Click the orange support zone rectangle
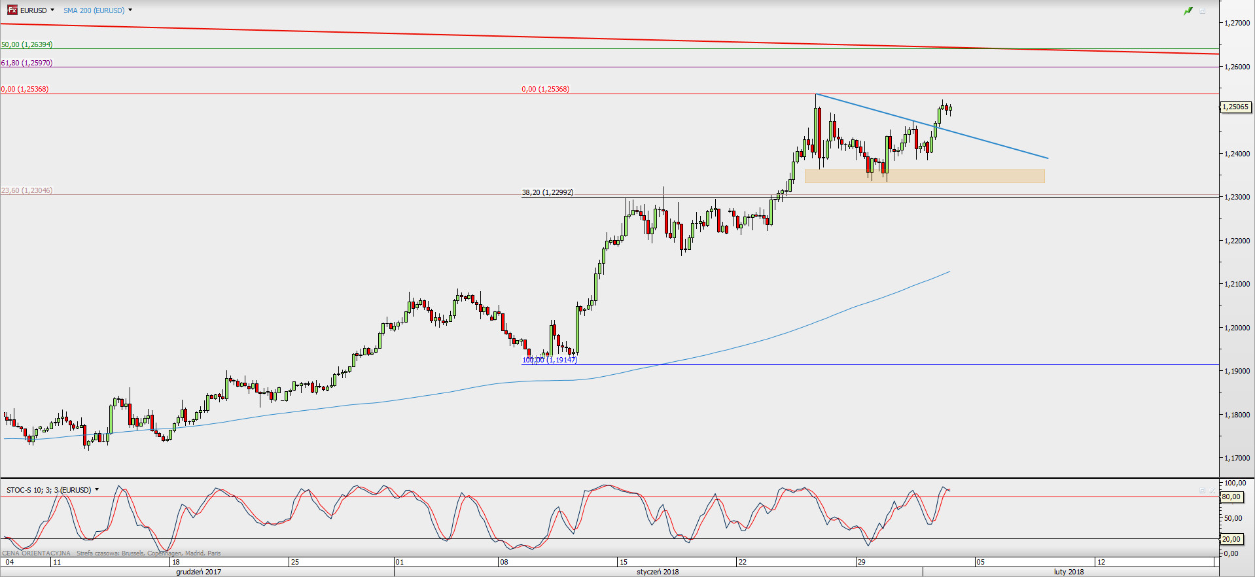Image resolution: width=1255 pixels, height=577 pixels. (924, 176)
